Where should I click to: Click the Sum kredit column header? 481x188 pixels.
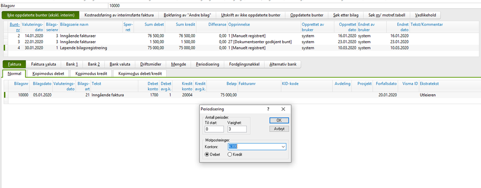[181, 27]
